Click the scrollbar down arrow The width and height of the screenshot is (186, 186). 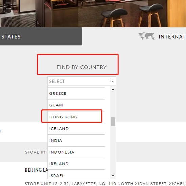(113, 176)
